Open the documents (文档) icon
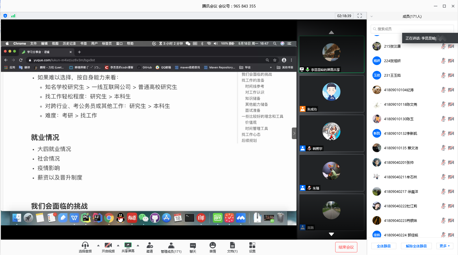458x255 pixels. point(232,245)
